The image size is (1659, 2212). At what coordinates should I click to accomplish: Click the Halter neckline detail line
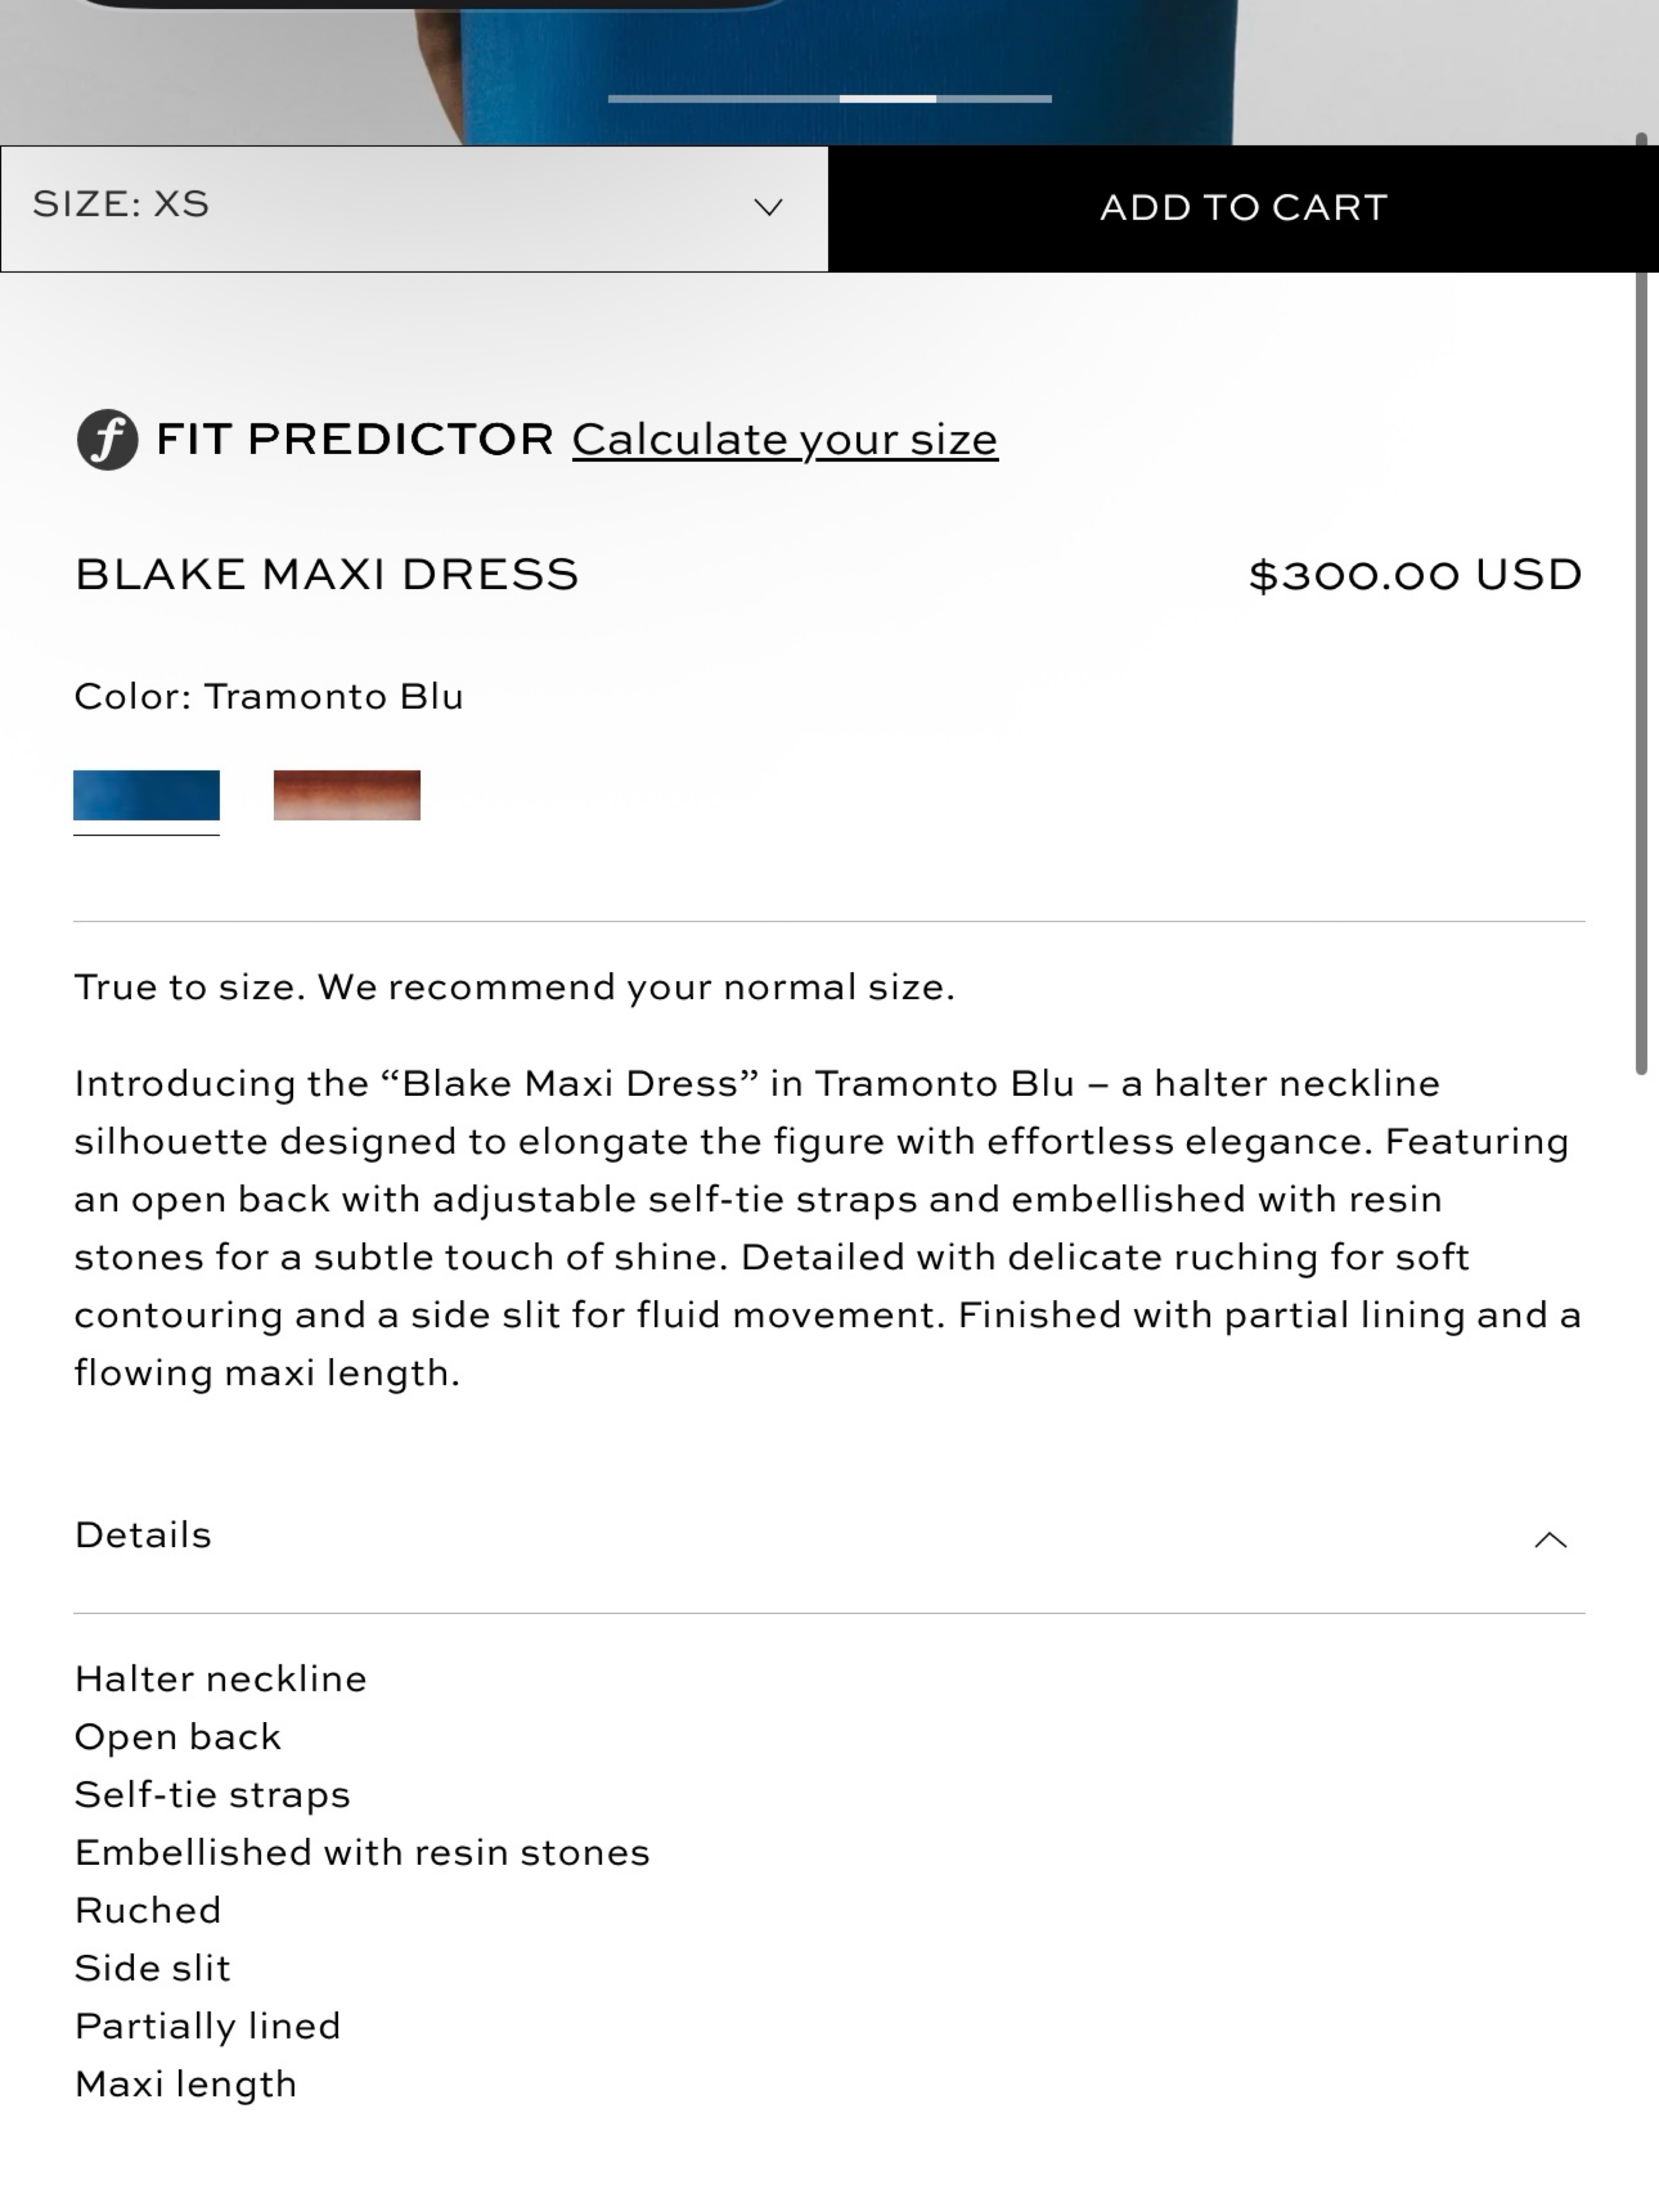coord(221,1679)
